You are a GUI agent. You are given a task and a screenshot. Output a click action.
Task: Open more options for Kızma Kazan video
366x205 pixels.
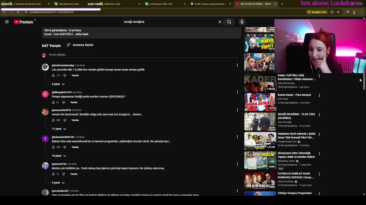(x=319, y=95)
